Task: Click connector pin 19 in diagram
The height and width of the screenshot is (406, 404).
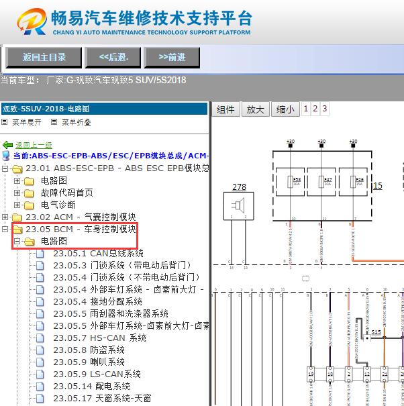Action: coord(311,374)
